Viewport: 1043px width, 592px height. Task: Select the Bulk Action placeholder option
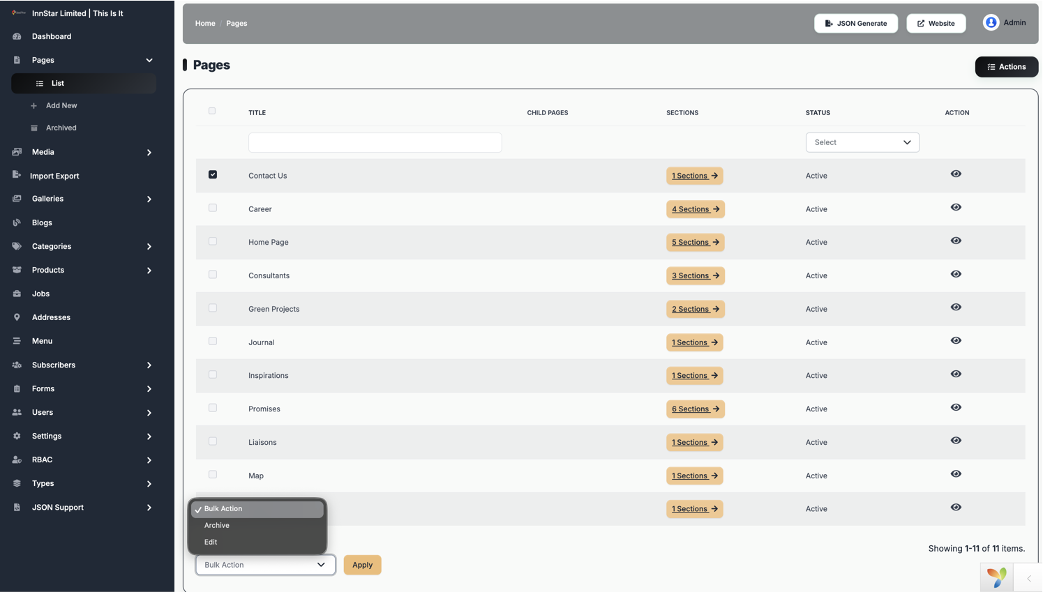(257, 509)
